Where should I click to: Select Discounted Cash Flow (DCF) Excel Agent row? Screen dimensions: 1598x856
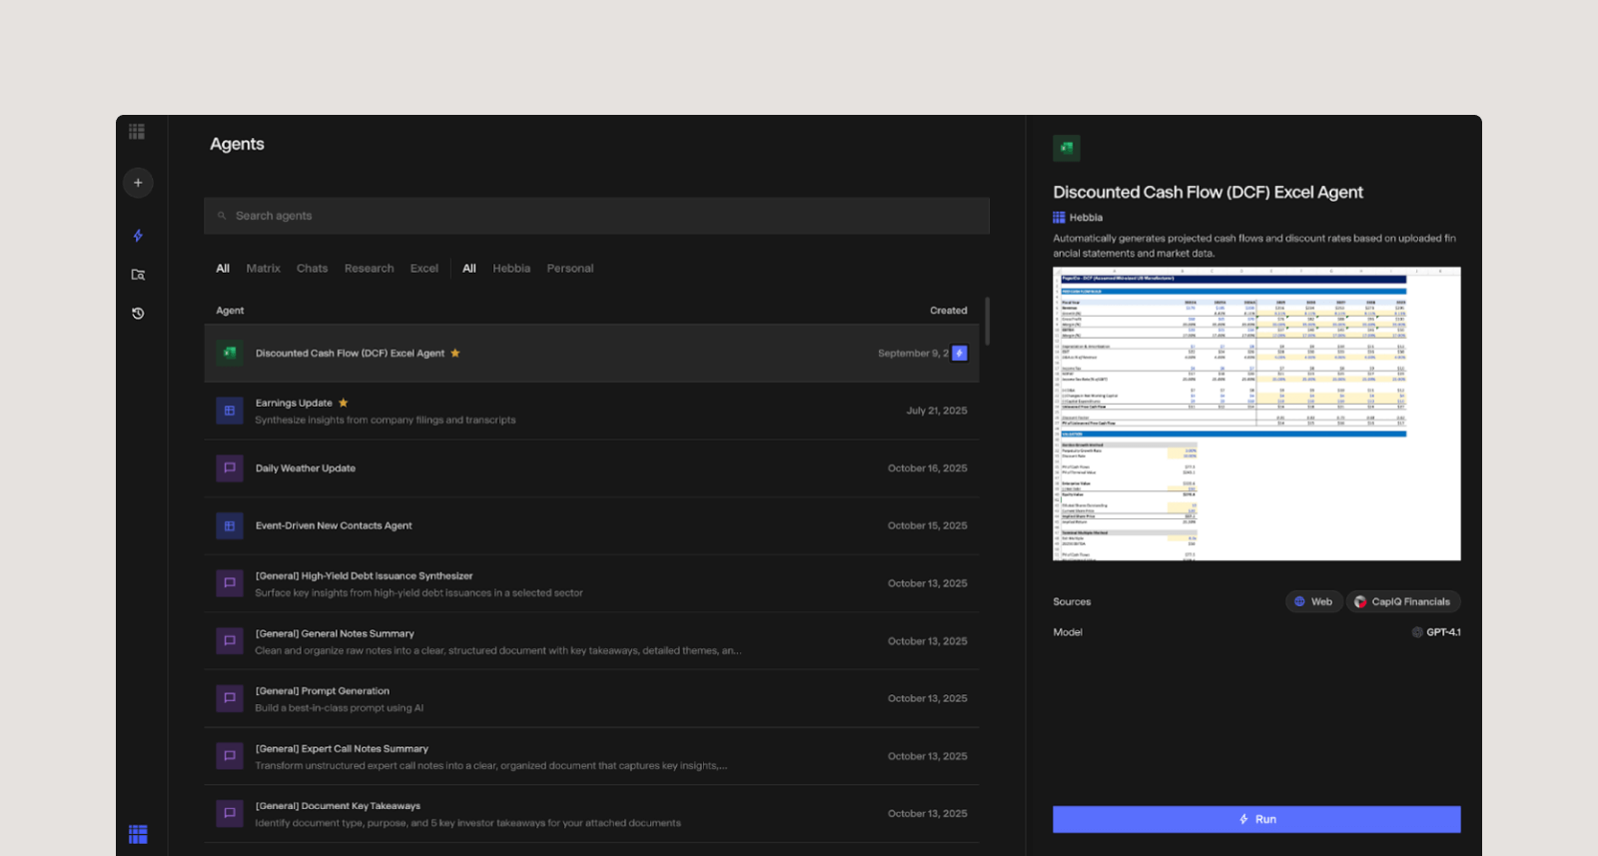pos(591,353)
